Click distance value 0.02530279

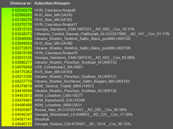coord(22,10)
